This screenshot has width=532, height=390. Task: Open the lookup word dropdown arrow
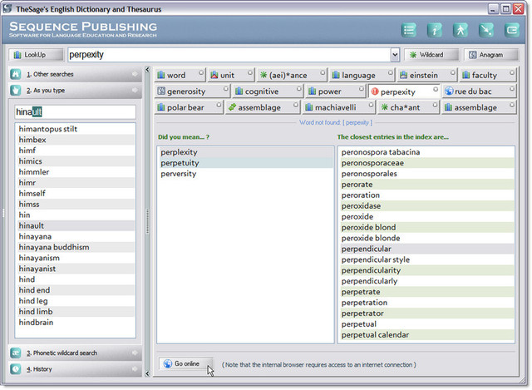pyautogui.click(x=395, y=55)
